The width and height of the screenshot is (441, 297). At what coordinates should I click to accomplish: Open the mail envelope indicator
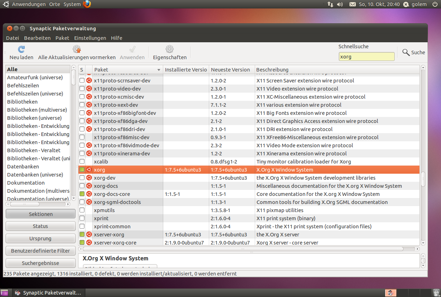tap(353, 4)
